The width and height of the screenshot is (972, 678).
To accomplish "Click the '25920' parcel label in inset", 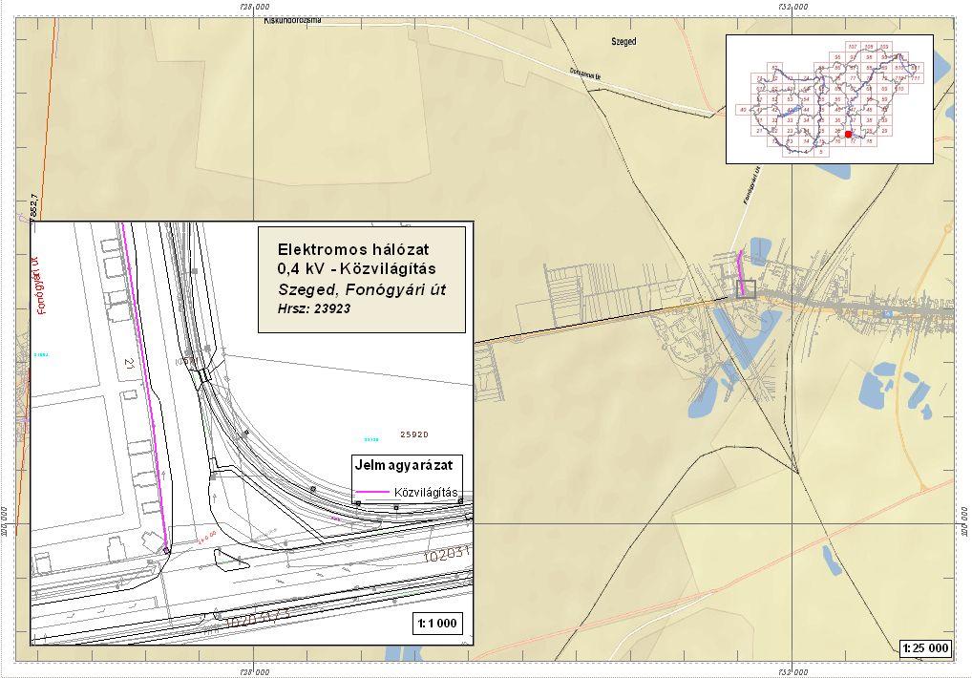I will point(414,434).
